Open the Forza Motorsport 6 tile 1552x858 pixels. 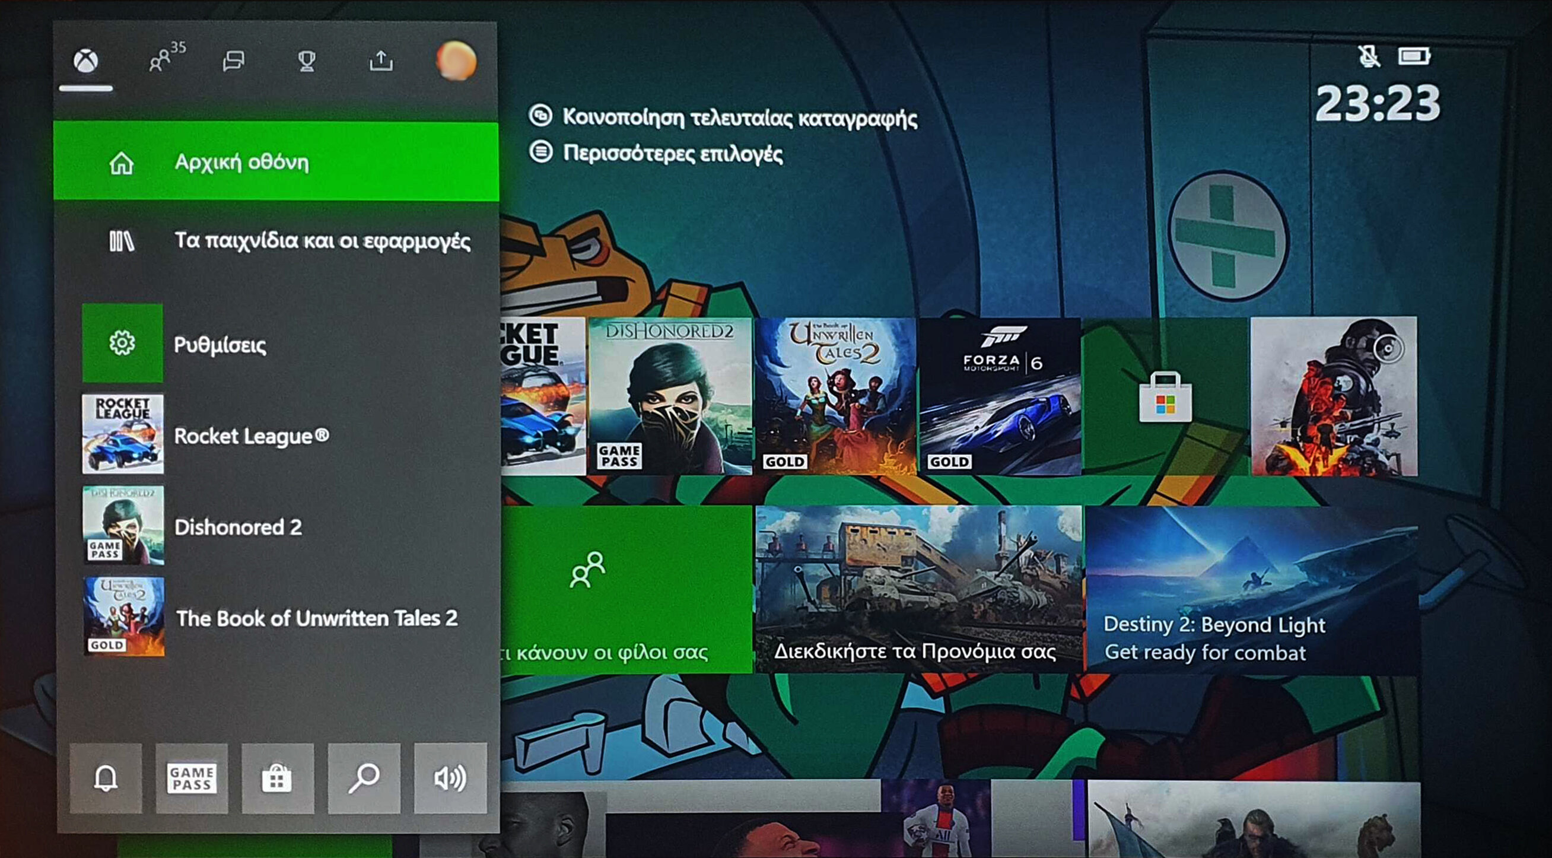[x=1000, y=396]
